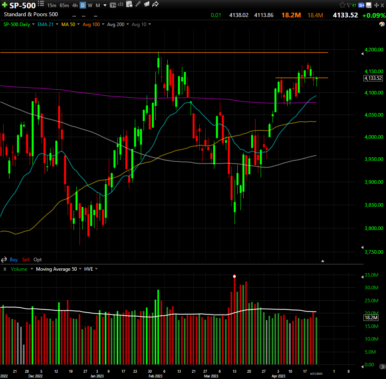
Task: Click the 4113.86 low value
Action: pos(264,15)
